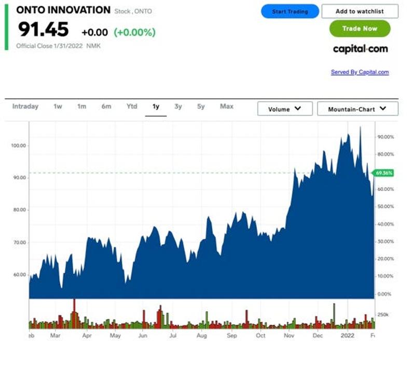Select the 1y time range tab
The height and width of the screenshot is (371, 415).
tap(156, 107)
